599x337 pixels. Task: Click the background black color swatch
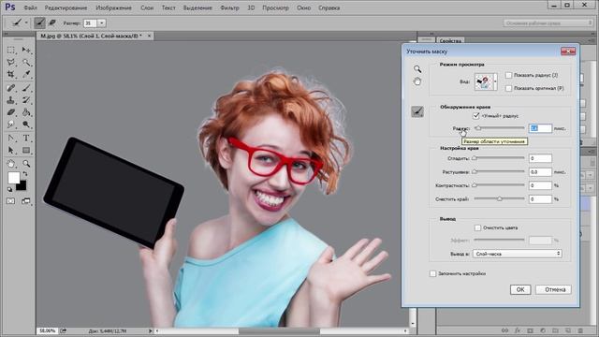pos(22,186)
